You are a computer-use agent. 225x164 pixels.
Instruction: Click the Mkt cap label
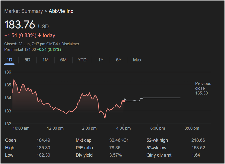84,140
